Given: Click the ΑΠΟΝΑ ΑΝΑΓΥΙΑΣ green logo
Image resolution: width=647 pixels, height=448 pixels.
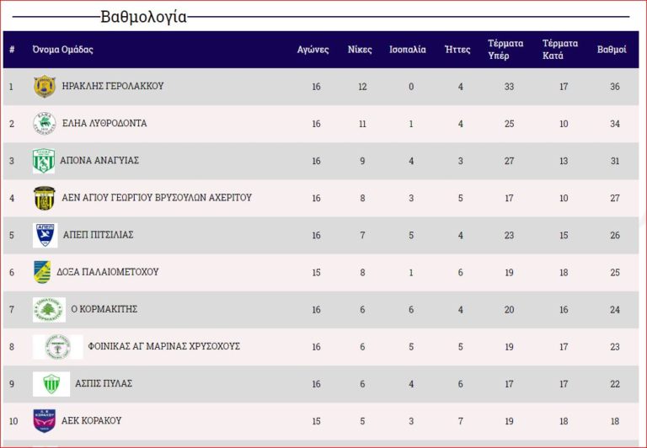Looking at the screenshot, I should [x=44, y=161].
